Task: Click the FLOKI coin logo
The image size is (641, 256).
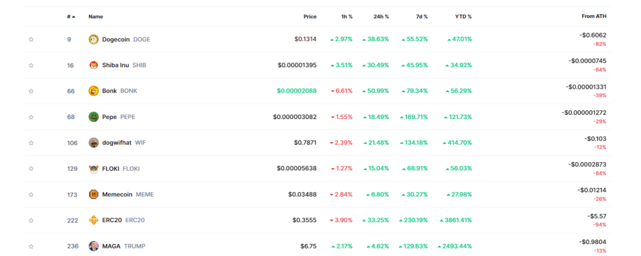Action: pyautogui.click(x=94, y=168)
